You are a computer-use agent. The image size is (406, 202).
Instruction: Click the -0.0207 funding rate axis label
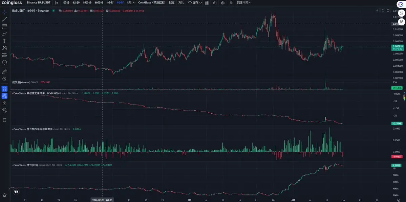397,156
